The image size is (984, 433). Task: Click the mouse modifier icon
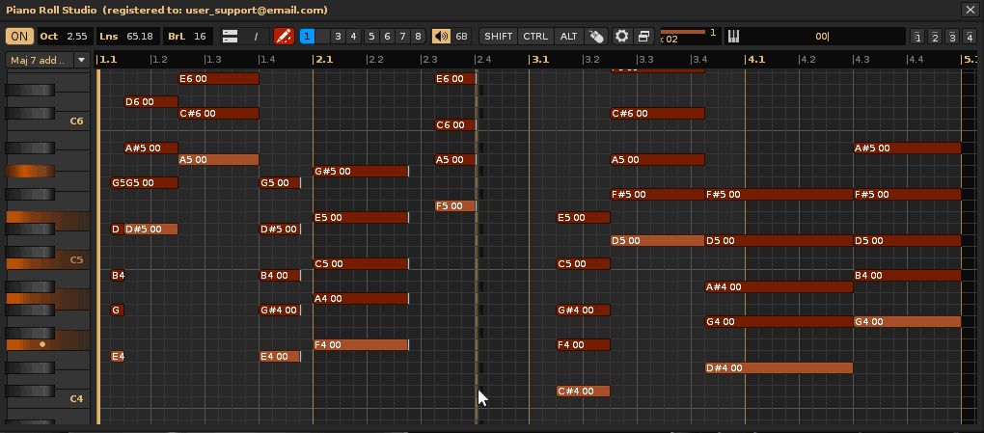coord(596,37)
